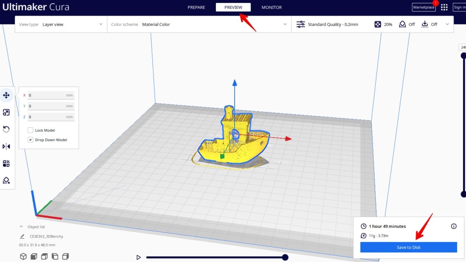Switch to the right view cube icon
The image size is (466, 262).
coord(65,256)
